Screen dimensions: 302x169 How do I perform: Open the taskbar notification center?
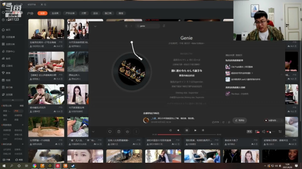pyautogui.click(x=296, y=166)
